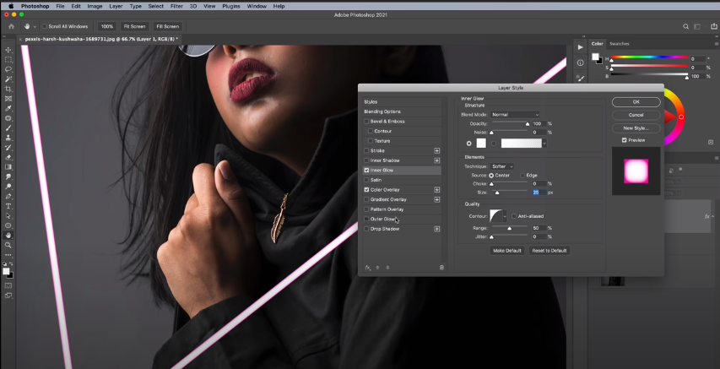Screen dimensions: 720x369
Task: Add another Drop Shadow with plus icon
Action: (x=436, y=229)
